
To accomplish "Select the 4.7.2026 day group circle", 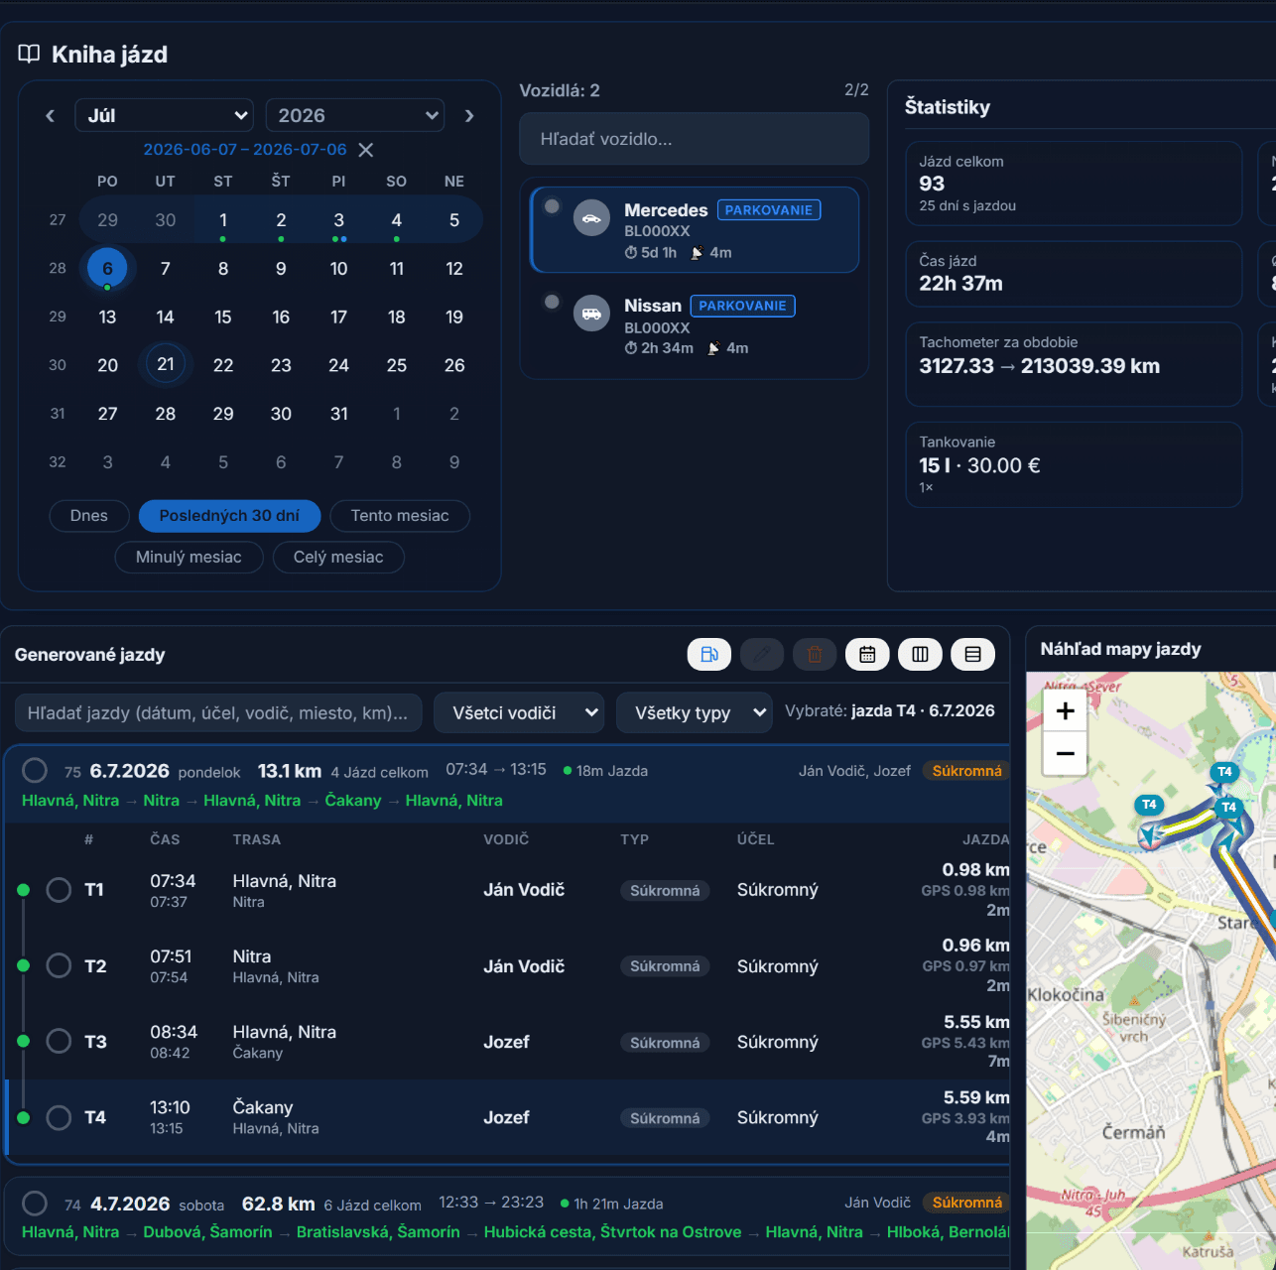I will click(x=35, y=1204).
